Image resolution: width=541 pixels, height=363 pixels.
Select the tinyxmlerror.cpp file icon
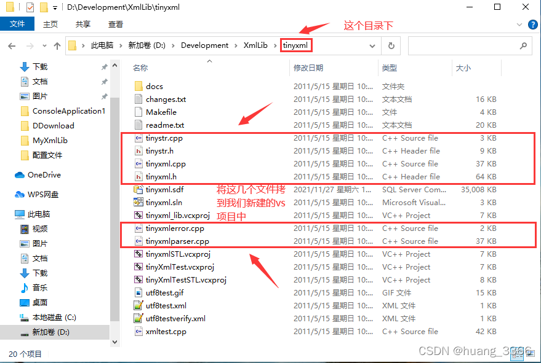(x=138, y=228)
